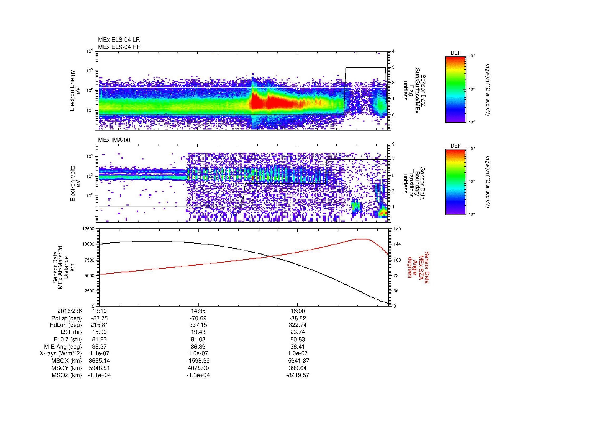Click the 180 tick on SZA axis
The image size is (616, 435).
397,229
